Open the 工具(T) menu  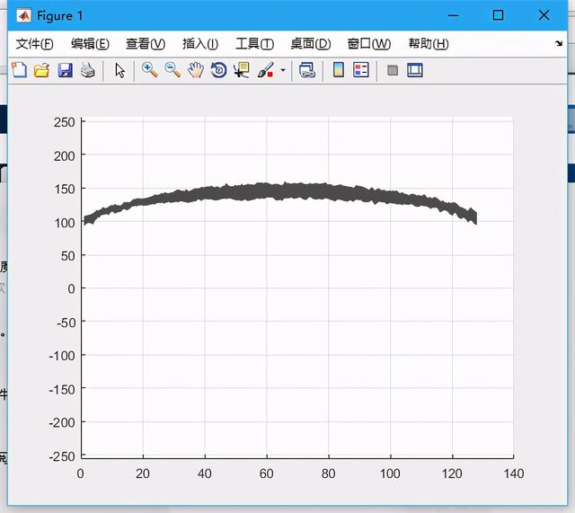click(254, 44)
